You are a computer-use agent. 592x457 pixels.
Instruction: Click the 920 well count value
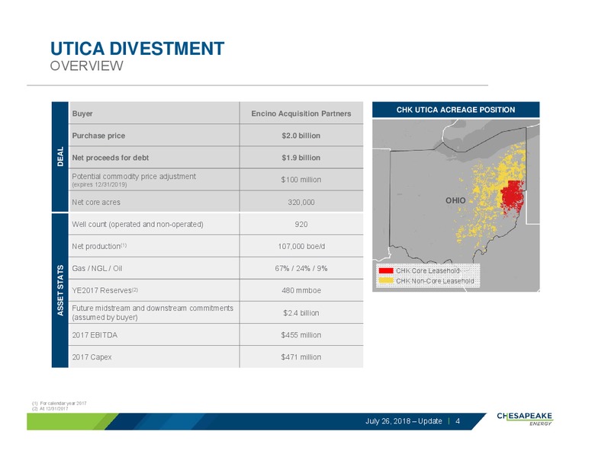point(301,225)
